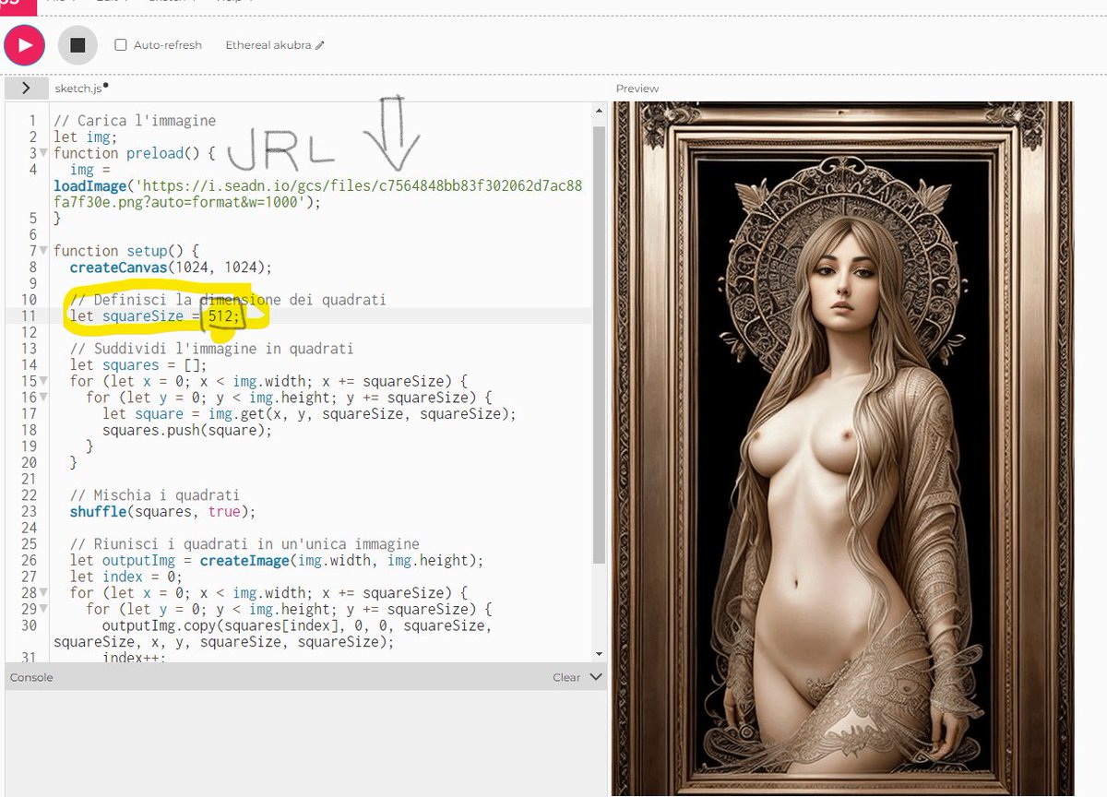1107x797 pixels.
Task: Click the "let square = img.get" line
Action: [309, 414]
